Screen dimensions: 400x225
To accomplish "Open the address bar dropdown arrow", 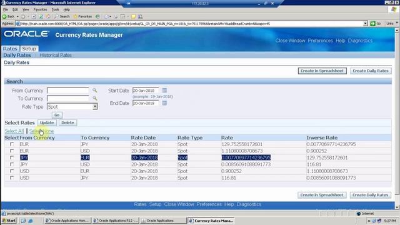I will 365,24.
